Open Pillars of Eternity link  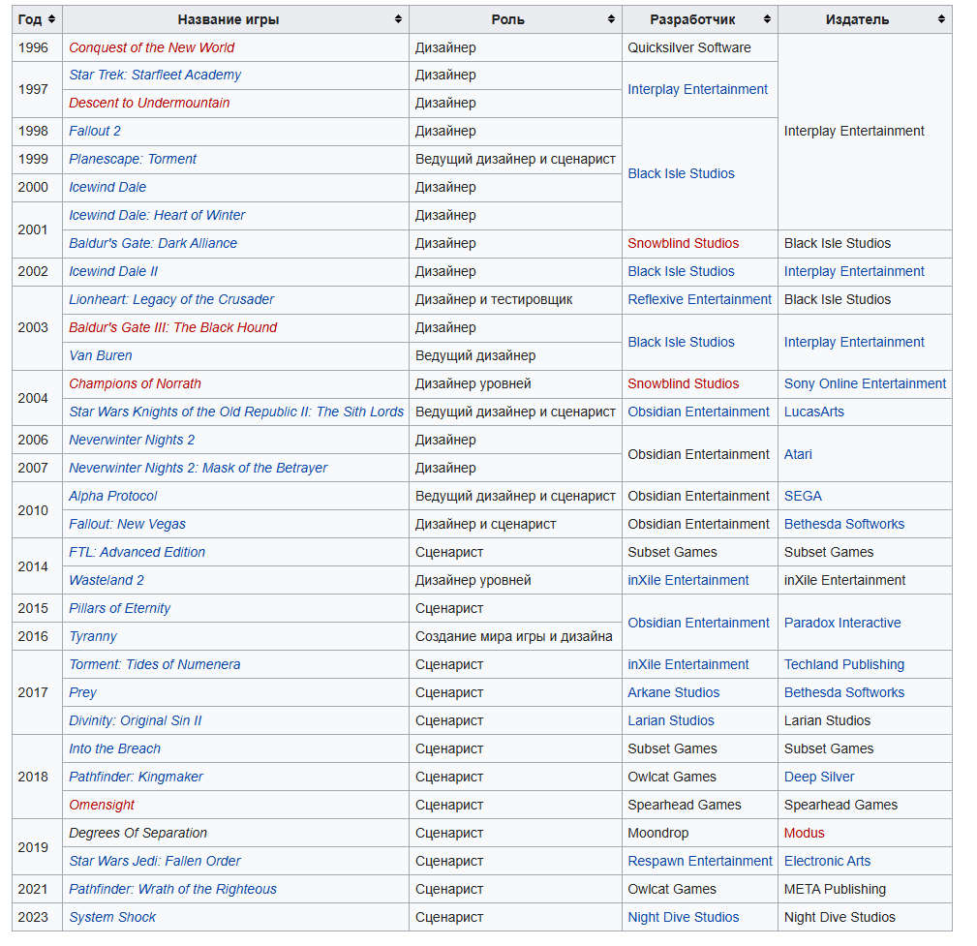[x=119, y=608]
